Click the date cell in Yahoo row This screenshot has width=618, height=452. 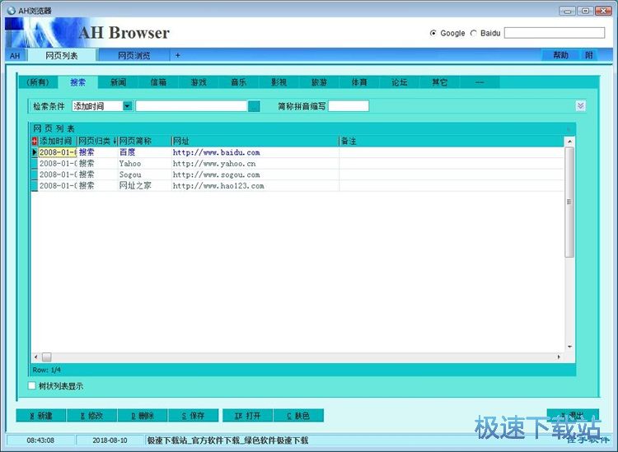pyautogui.click(x=58, y=163)
